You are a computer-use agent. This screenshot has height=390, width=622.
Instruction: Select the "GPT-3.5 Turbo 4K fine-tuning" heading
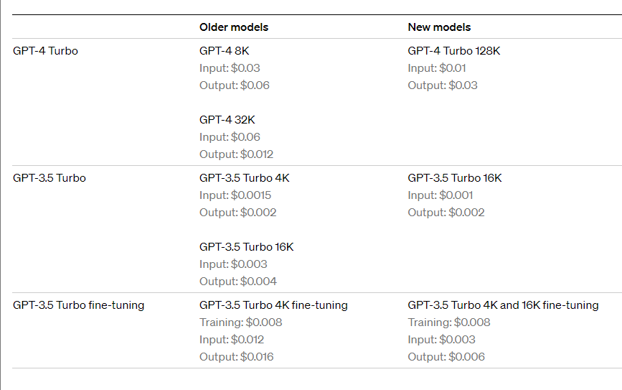(273, 305)
